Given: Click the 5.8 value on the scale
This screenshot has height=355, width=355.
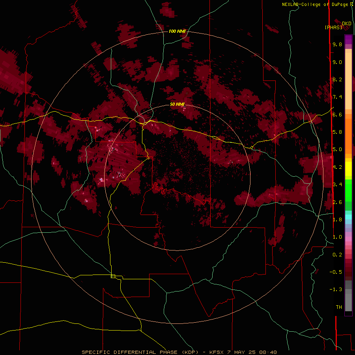Looking at the screenshot, I should (337, 132).
